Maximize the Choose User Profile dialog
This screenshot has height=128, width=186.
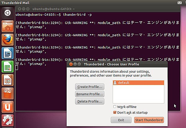[79, 64]
